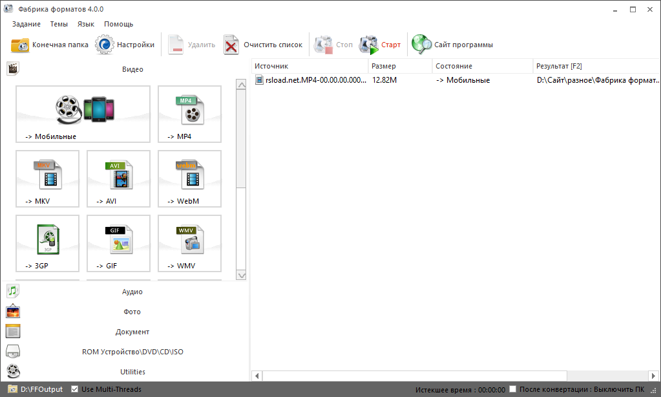Click the 12.82M size cell
661x397 pixels.
pyautogui.click(x=384, y=80)
